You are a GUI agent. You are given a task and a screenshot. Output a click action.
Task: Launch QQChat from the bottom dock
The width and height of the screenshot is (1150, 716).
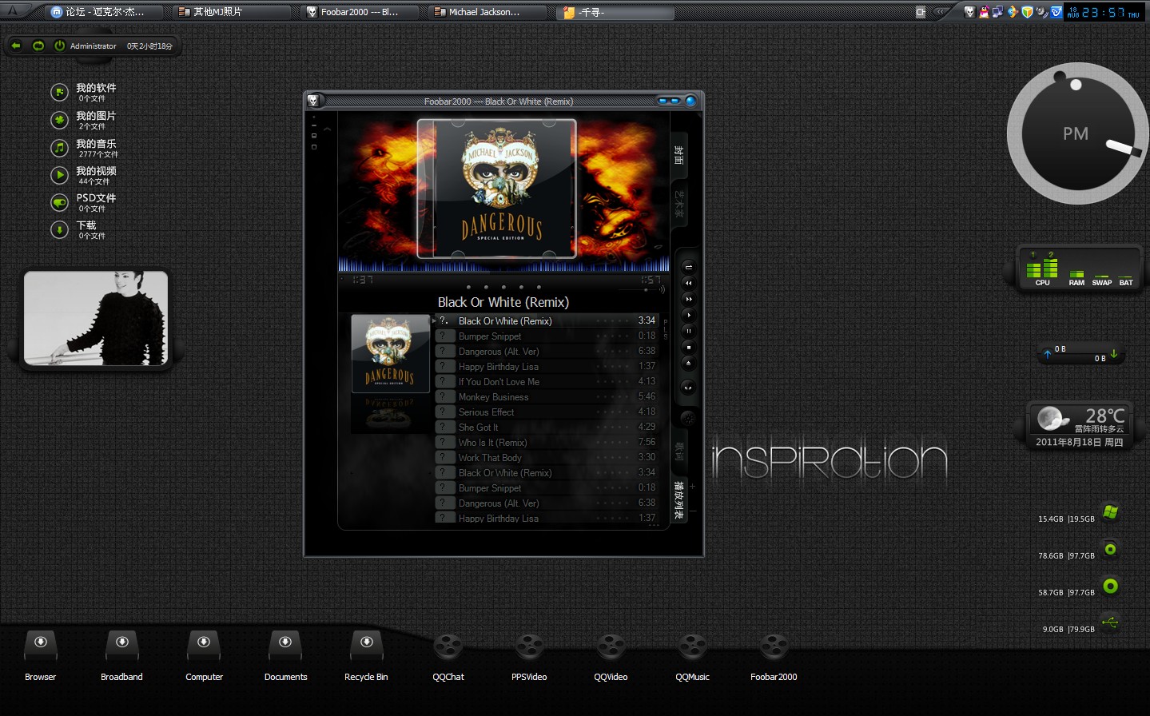coord(448,655)
